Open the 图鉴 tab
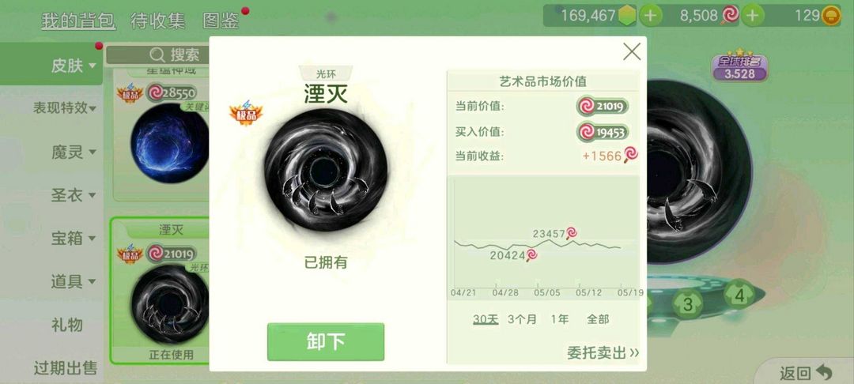This screenshot has width=854, height=384. click(x=221, y=21)
